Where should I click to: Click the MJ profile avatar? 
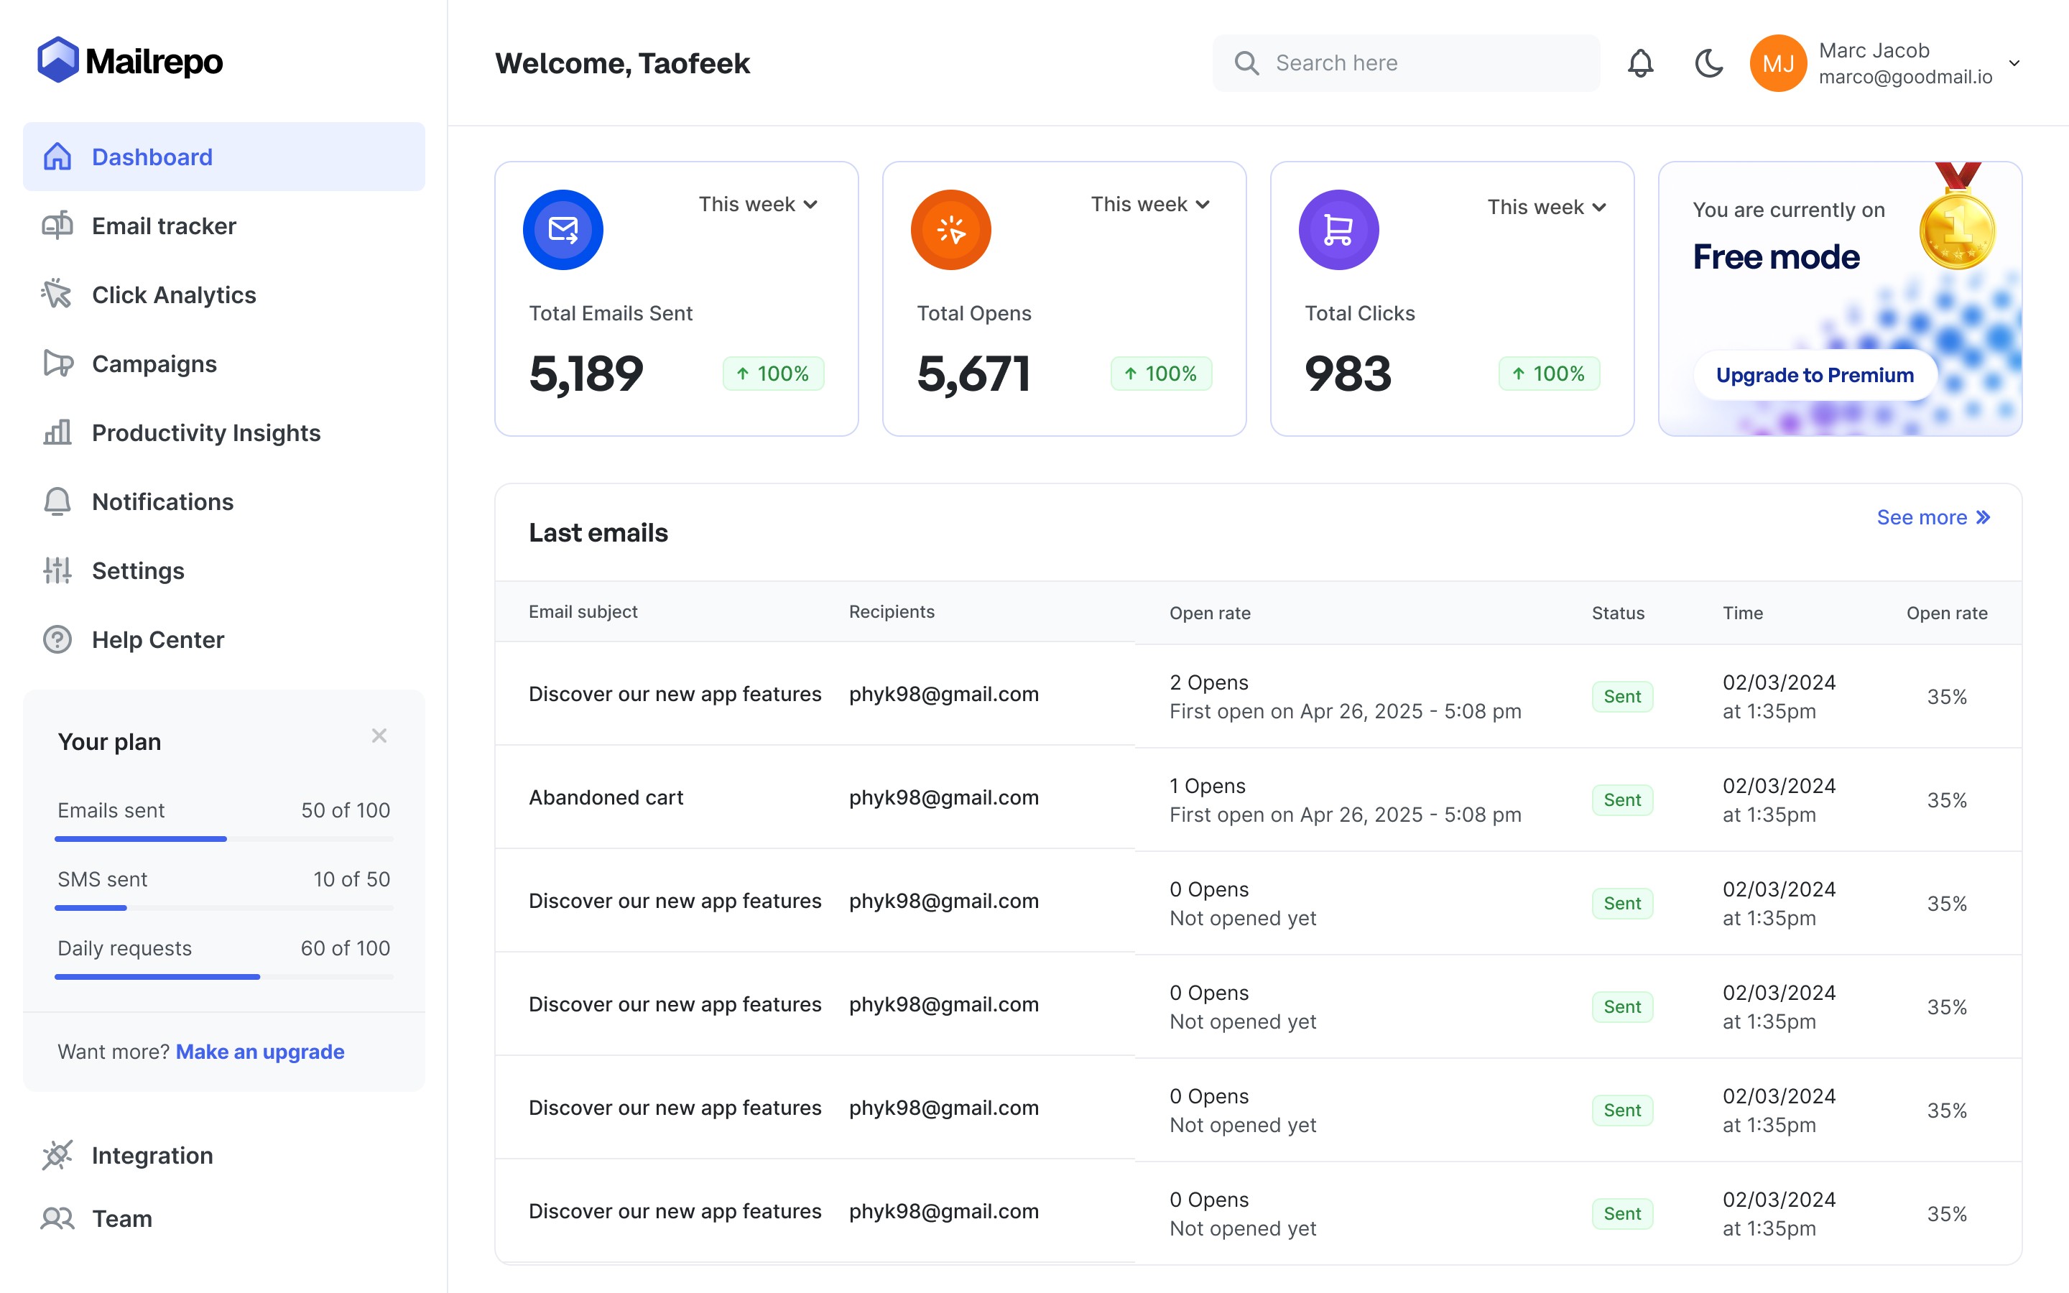1777,63
